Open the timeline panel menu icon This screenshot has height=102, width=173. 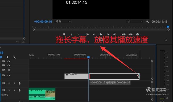tap(1, 47)
